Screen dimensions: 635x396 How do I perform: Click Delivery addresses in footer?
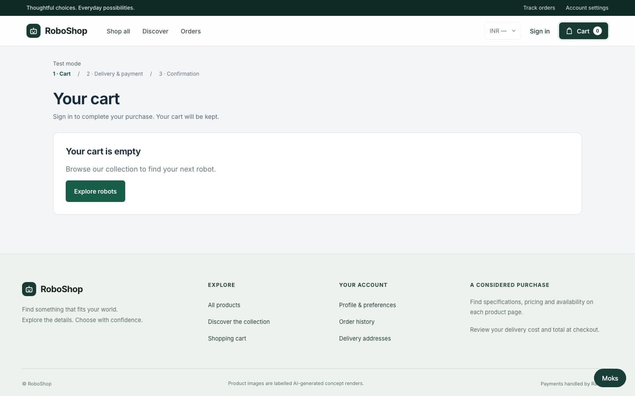tap(365, 338)
